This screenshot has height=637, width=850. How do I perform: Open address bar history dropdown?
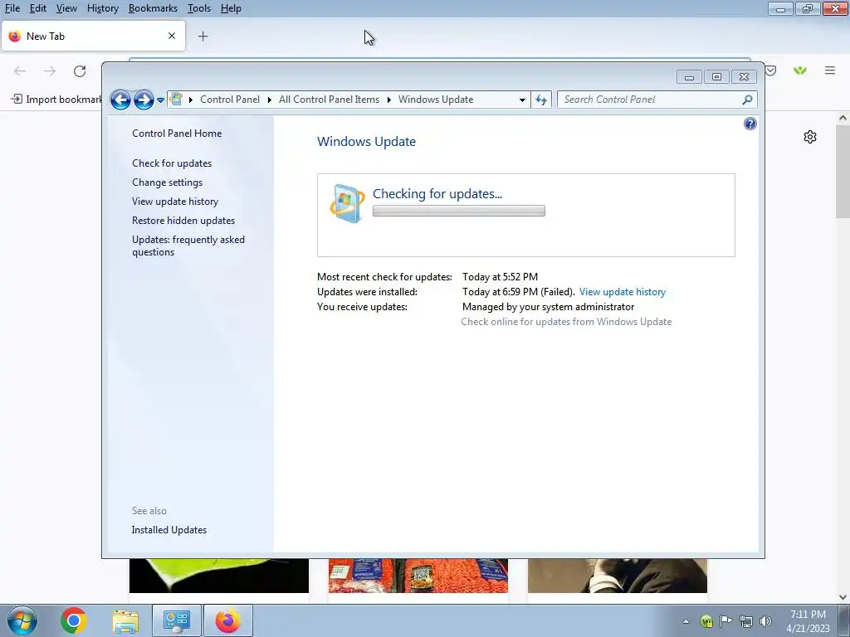(x=522, y=100)
